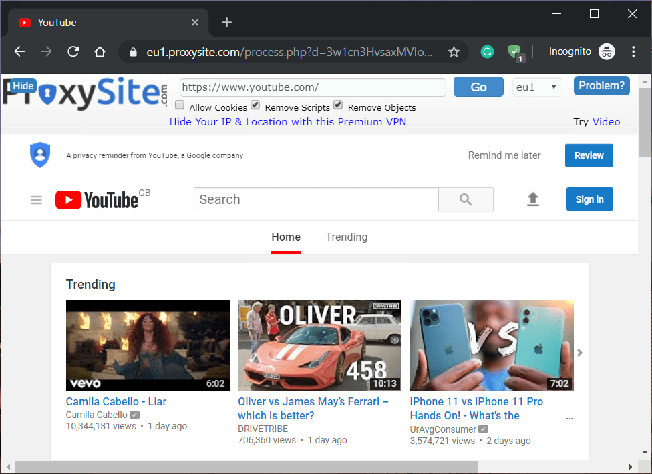Open the more options ellipsis on iPhone video
This screenshot has height=474, width=652.
pos(569,417)
